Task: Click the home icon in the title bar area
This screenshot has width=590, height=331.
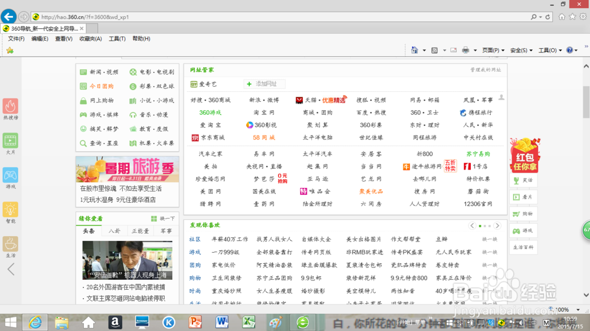Action: tap(562, 16)
